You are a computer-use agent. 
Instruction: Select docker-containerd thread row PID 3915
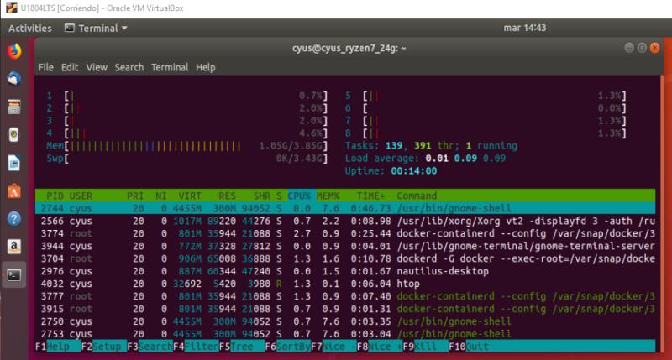(345, 309)
